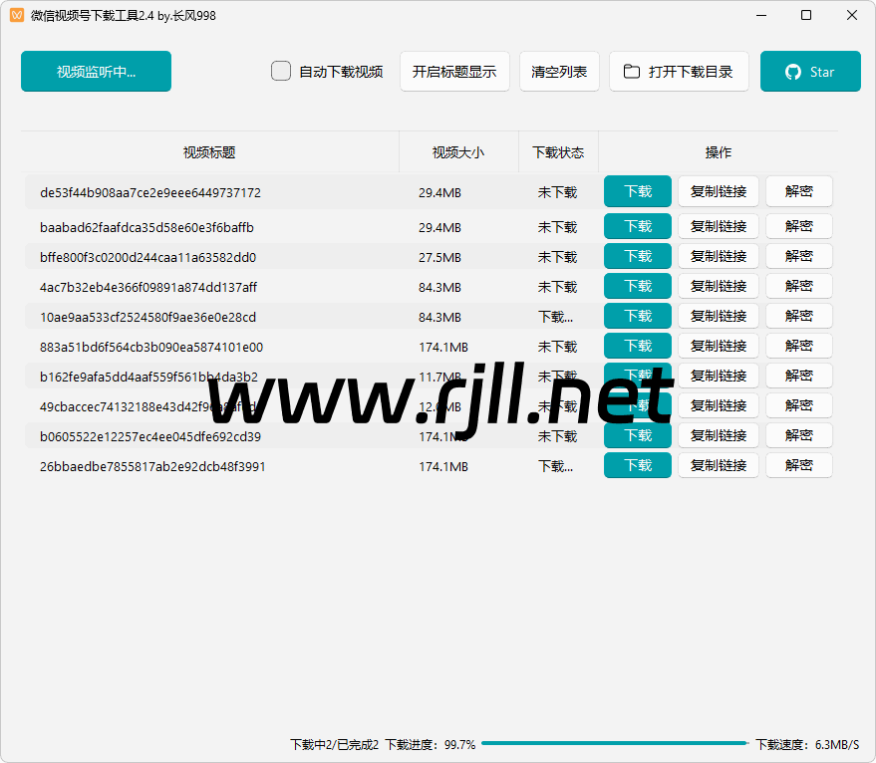Click the 下载状态 column header
The width and height of the screenshot is (876, 763).
pos(558,152)
